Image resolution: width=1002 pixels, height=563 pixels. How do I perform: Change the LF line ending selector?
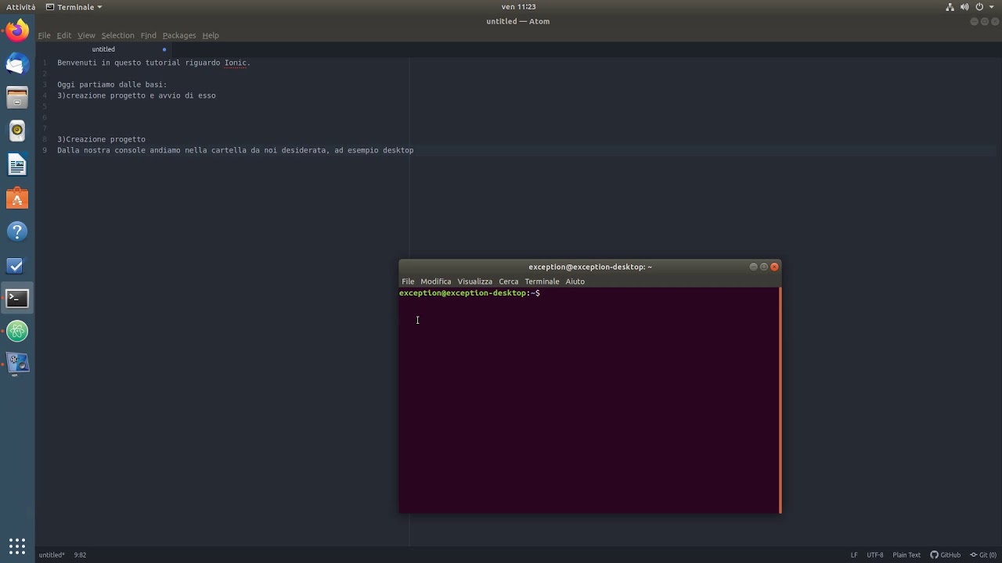point(854,555)
